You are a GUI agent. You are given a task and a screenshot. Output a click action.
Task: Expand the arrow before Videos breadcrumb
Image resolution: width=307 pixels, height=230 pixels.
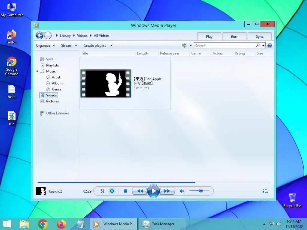pos(74,36)
